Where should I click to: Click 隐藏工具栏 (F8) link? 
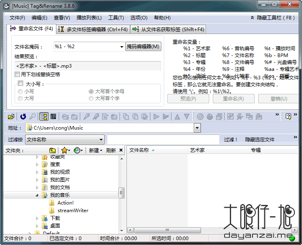click(273, 18)
